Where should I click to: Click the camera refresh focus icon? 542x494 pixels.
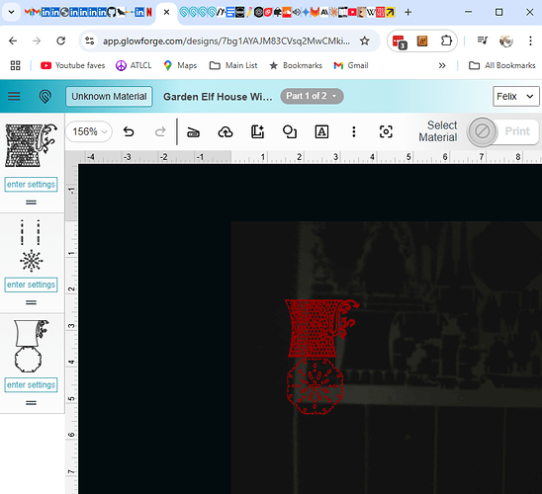(386, 131)
